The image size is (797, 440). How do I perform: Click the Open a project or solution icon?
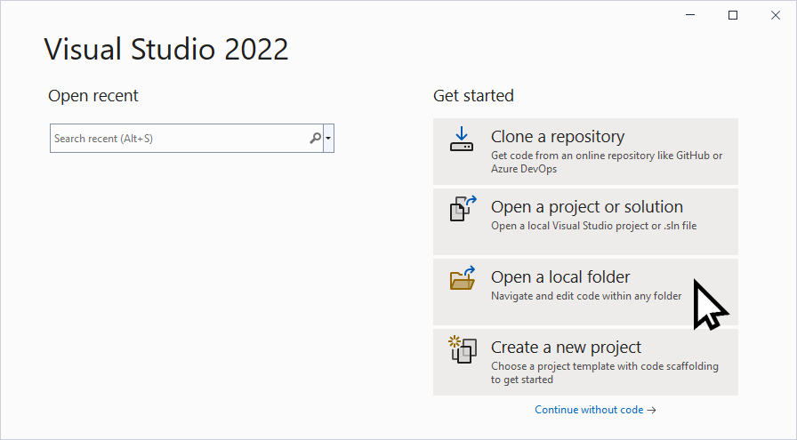pyautogui.click(x=463, y=208)
